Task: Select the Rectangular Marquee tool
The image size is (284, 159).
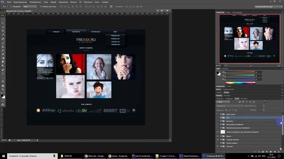Action: [3, 19]
